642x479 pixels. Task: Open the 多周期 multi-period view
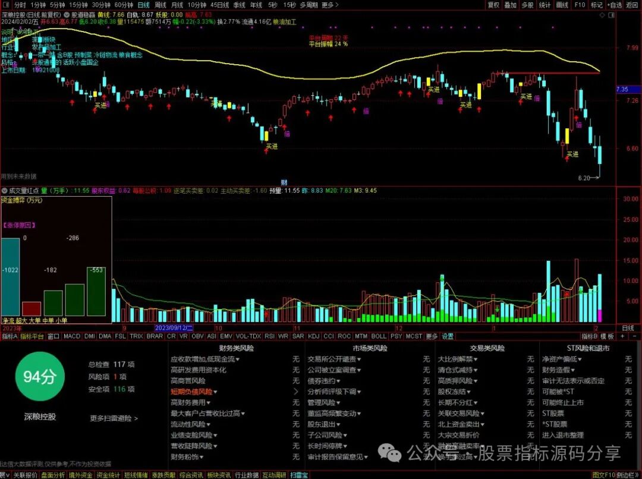[309, 5]
